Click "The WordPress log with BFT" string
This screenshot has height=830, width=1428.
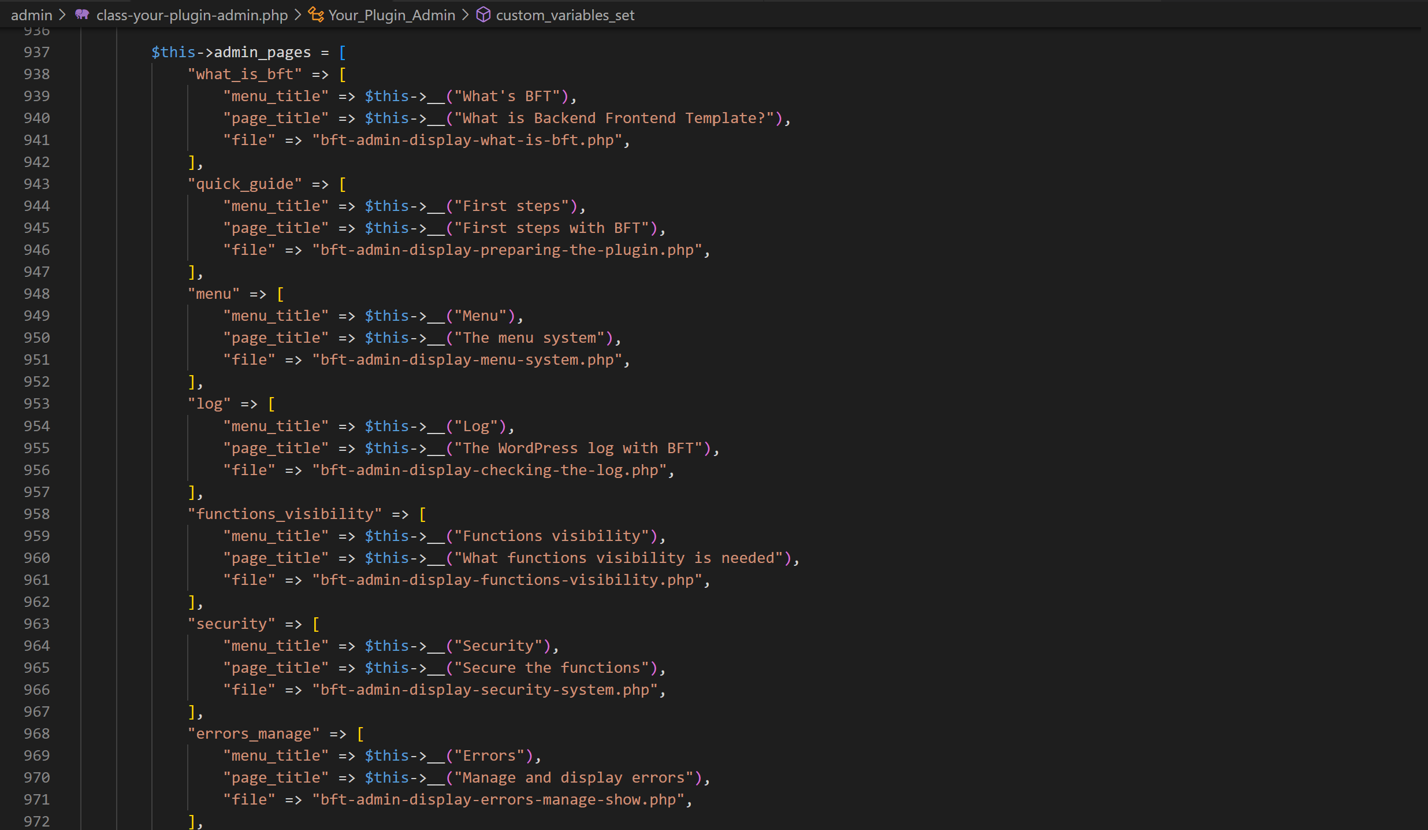point(578,448)
